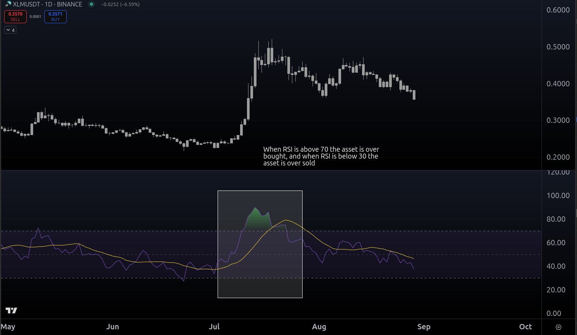Viewport: 577px width, 335px height.
Task: Expand the XLMUSDT symbol name in legend
Action: click(x=27, y=4)
